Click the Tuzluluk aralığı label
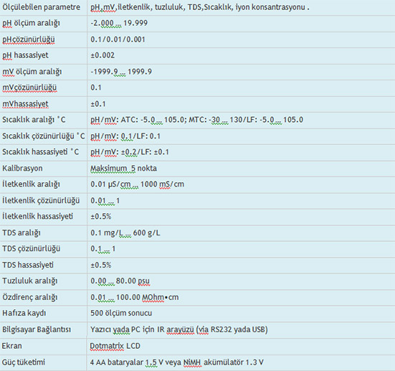395x371 pixels. (30, 281)
